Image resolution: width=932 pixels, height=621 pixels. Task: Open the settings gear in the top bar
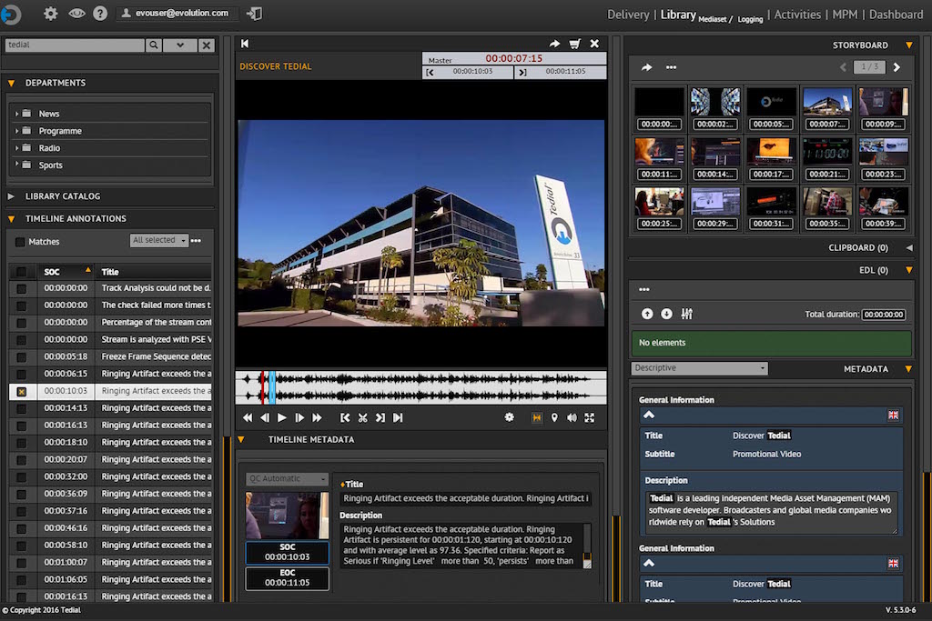[x=51, y=13]
